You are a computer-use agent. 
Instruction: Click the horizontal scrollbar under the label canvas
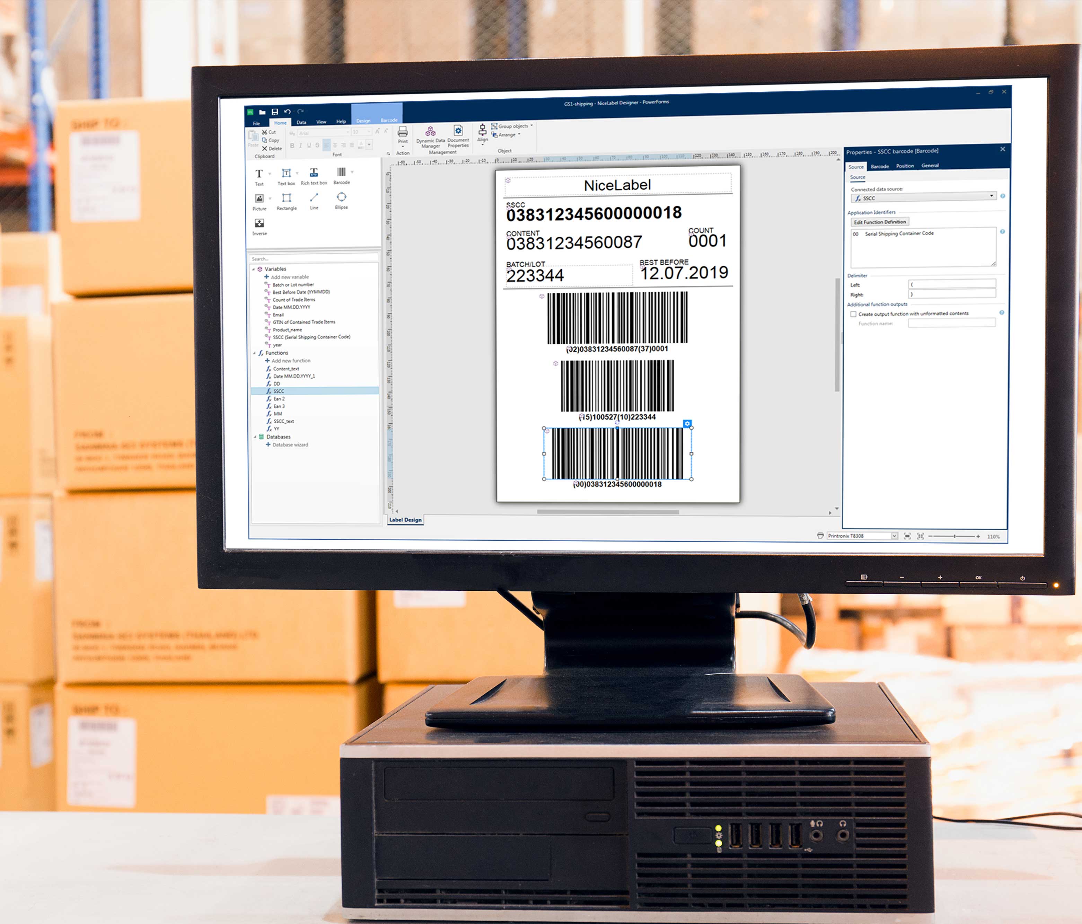point(608,512)
